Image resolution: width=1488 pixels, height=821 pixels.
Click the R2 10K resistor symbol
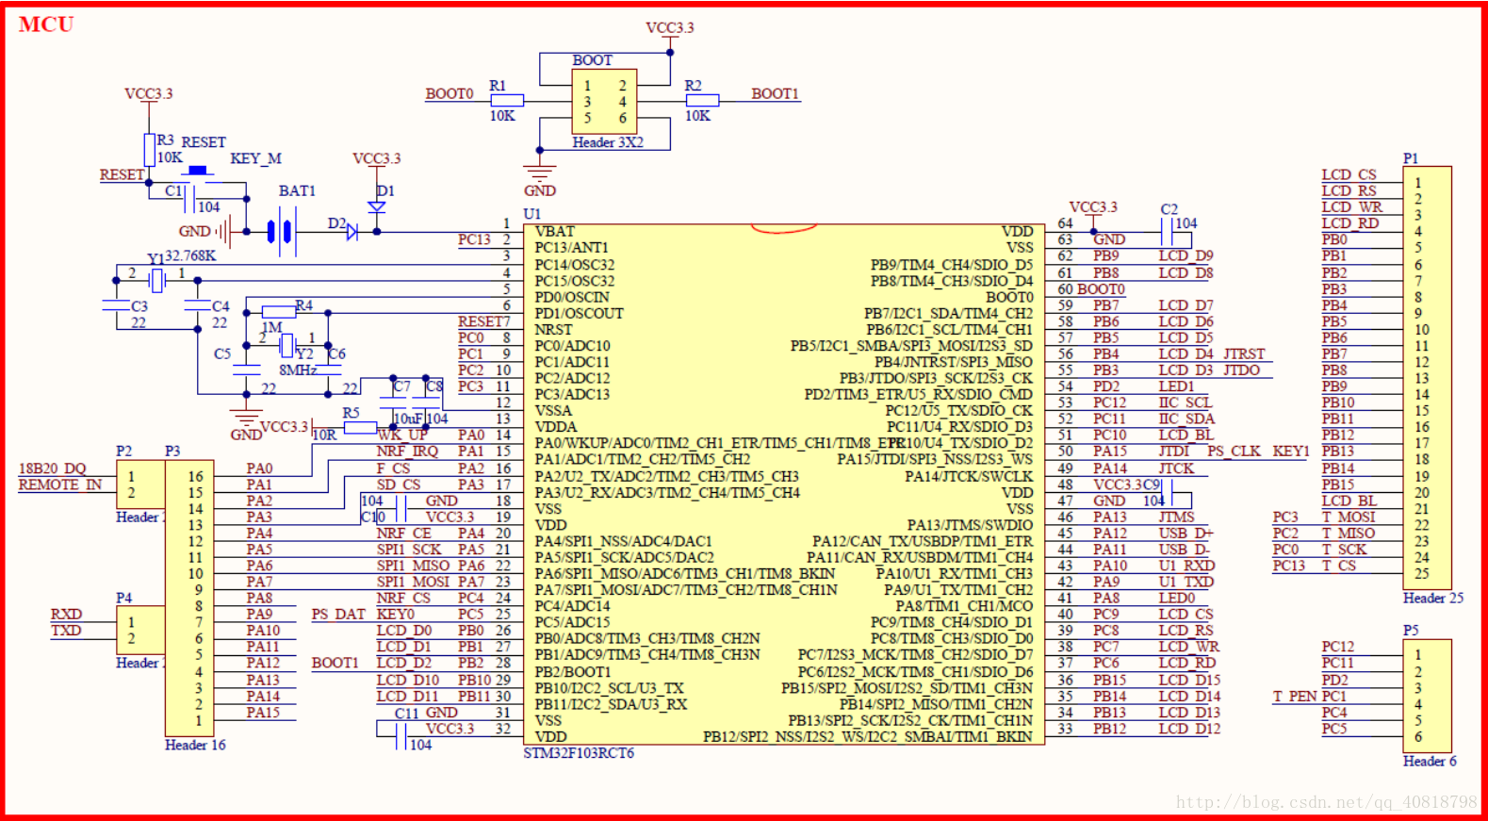[702, 100]
